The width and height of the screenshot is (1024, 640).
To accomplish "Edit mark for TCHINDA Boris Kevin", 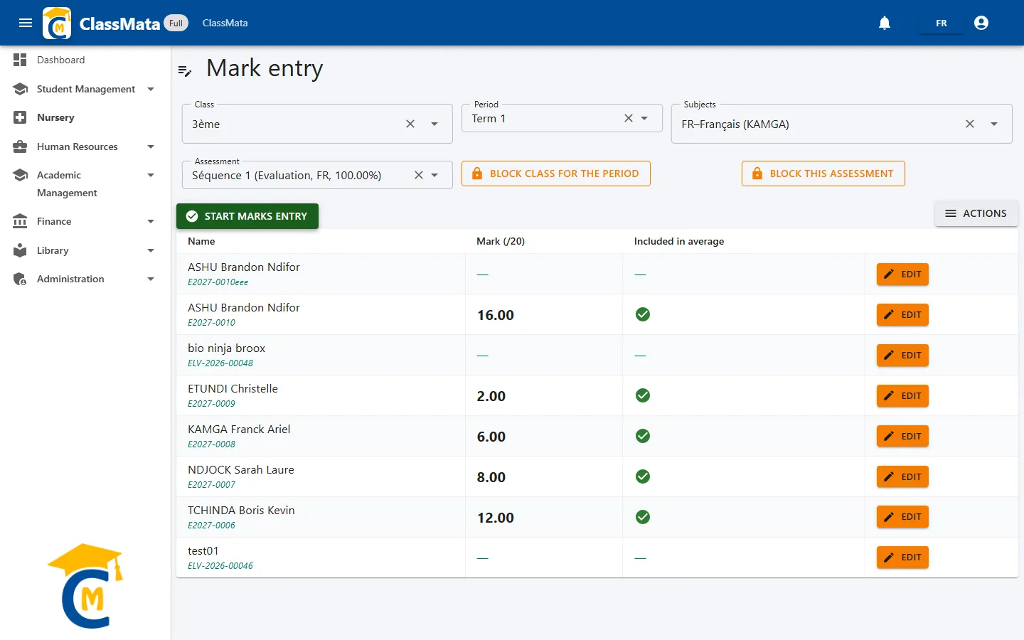I will click(x=902, y=517).
